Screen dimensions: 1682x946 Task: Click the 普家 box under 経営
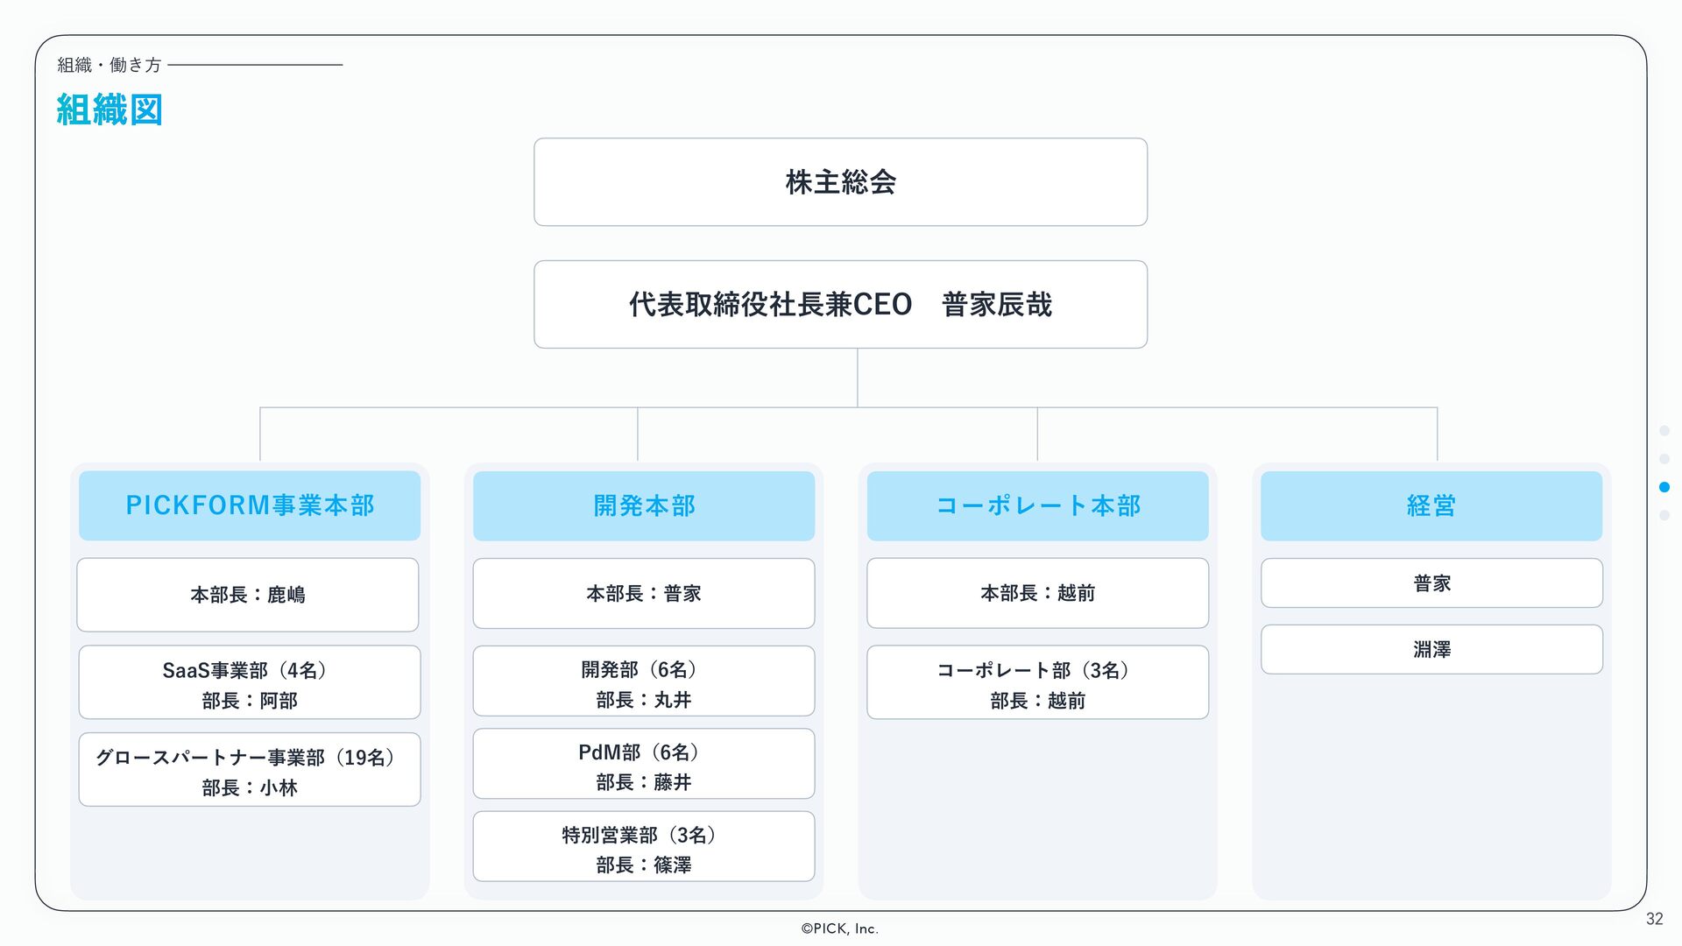tap(1431, 583)
